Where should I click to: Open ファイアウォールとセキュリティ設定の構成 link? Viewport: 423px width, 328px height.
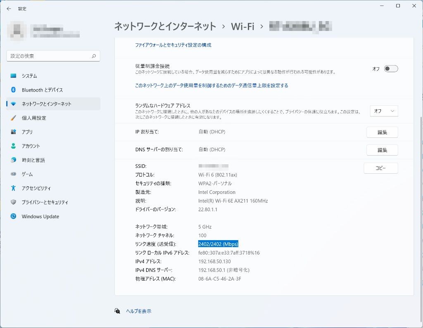173,45
